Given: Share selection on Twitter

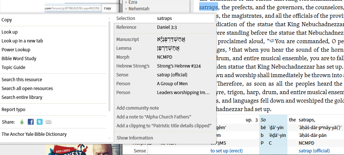Looking at the screenshot, I should tap(40, 122).
